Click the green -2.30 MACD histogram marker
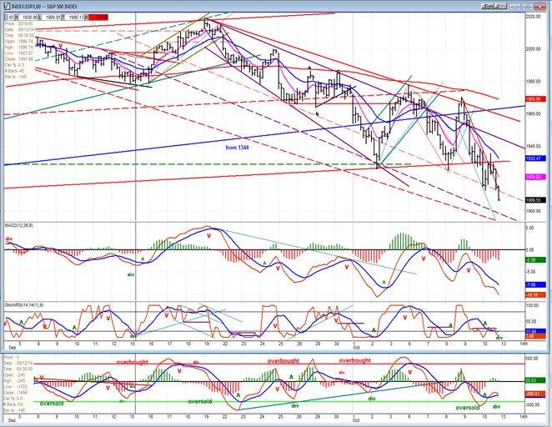Viewport: 552px width, 427px height. pyautogui.click(x=535, y=260)
